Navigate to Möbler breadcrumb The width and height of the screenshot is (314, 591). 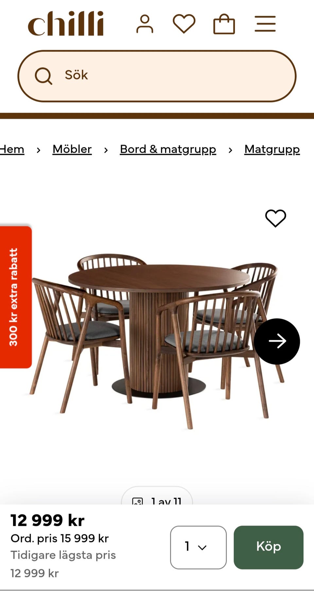tap(72, 149)
